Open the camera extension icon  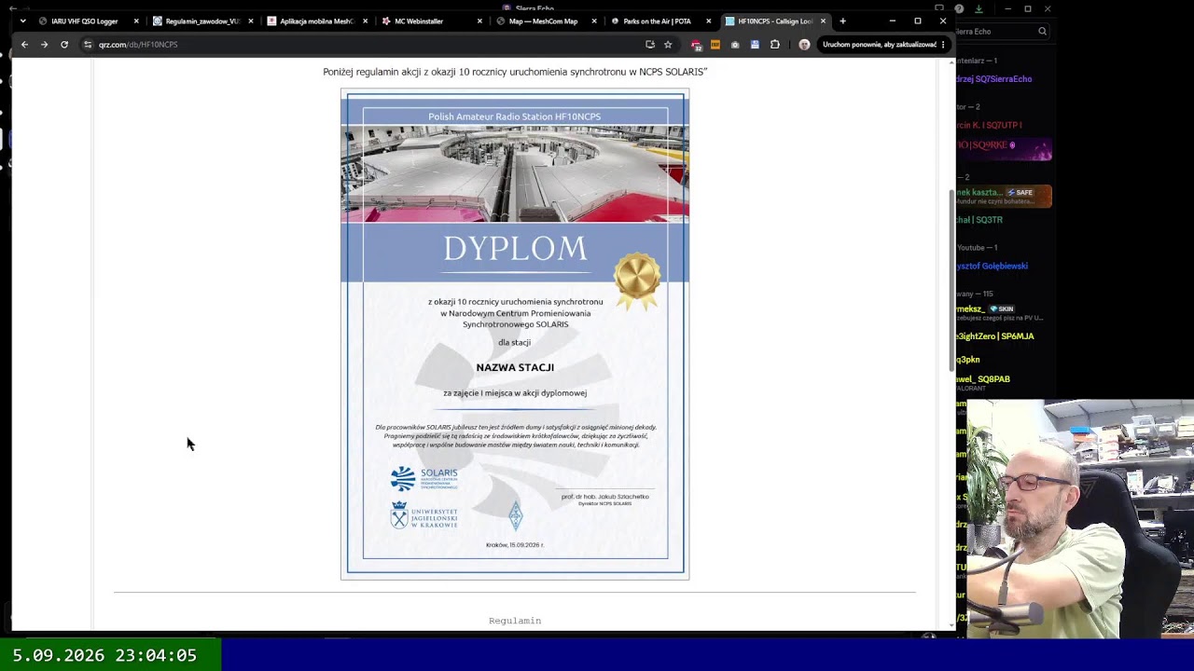click(x=735, y=45)
